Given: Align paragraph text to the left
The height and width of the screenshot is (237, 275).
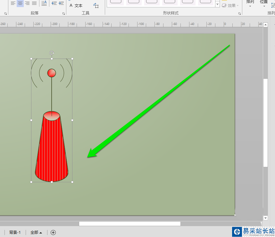Looking at the screenshot, I should pyautogui.click(x=13, y=3).
